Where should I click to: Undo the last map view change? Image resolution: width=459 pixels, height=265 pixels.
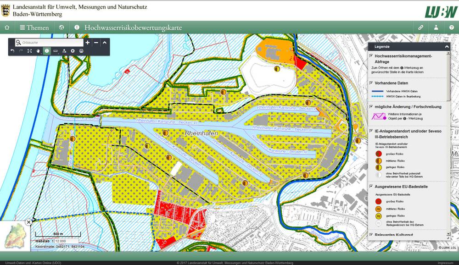[x=12, y=51]
